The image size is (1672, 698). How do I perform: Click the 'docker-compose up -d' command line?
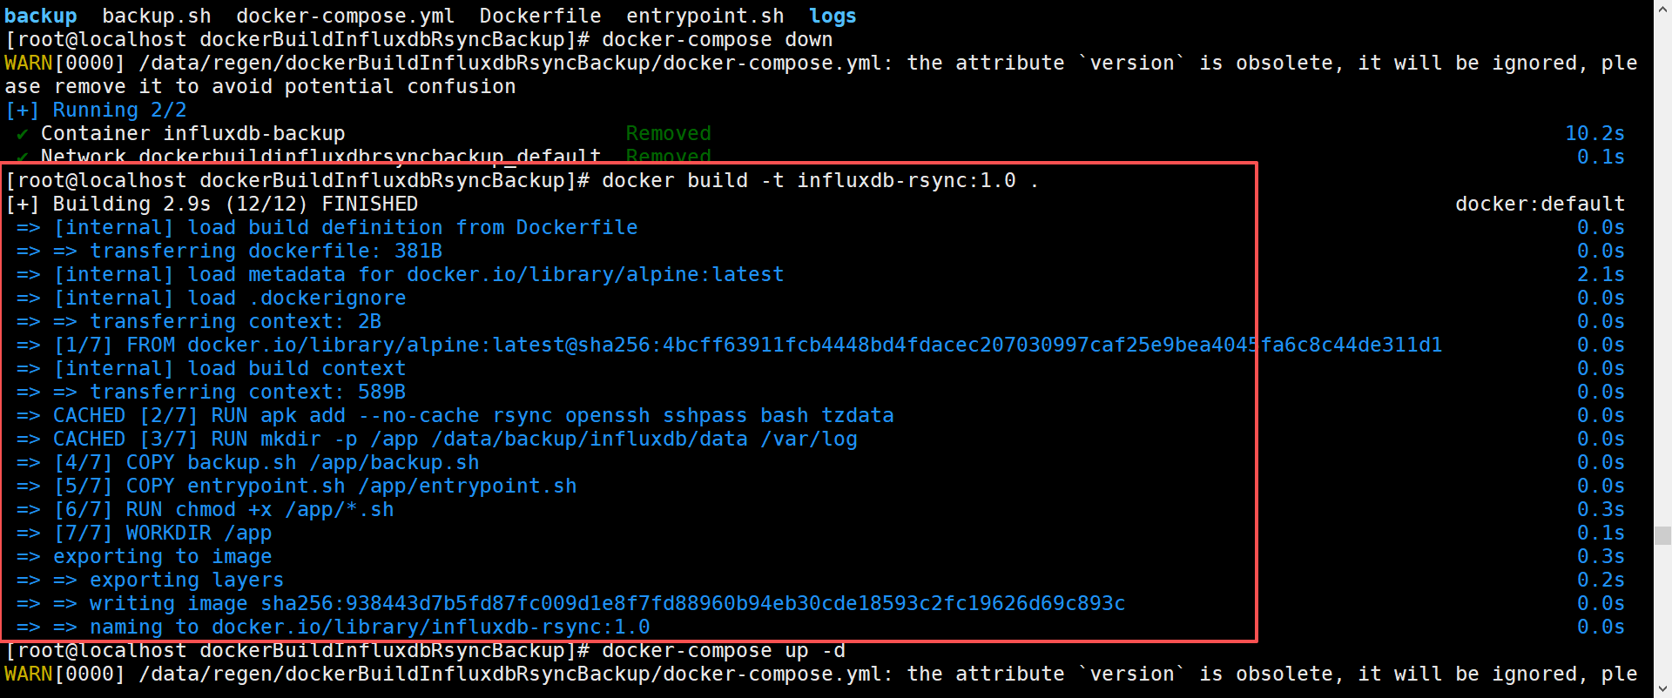point(723,651)
